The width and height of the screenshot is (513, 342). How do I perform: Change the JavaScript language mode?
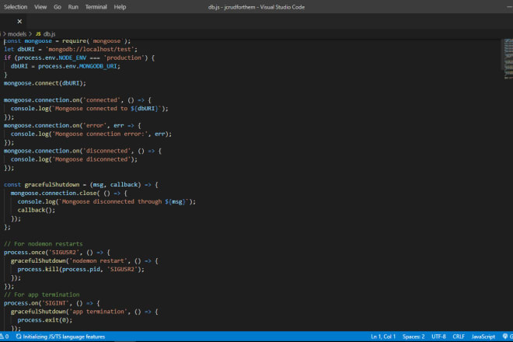pyautogui.click(x=483, y=337)
